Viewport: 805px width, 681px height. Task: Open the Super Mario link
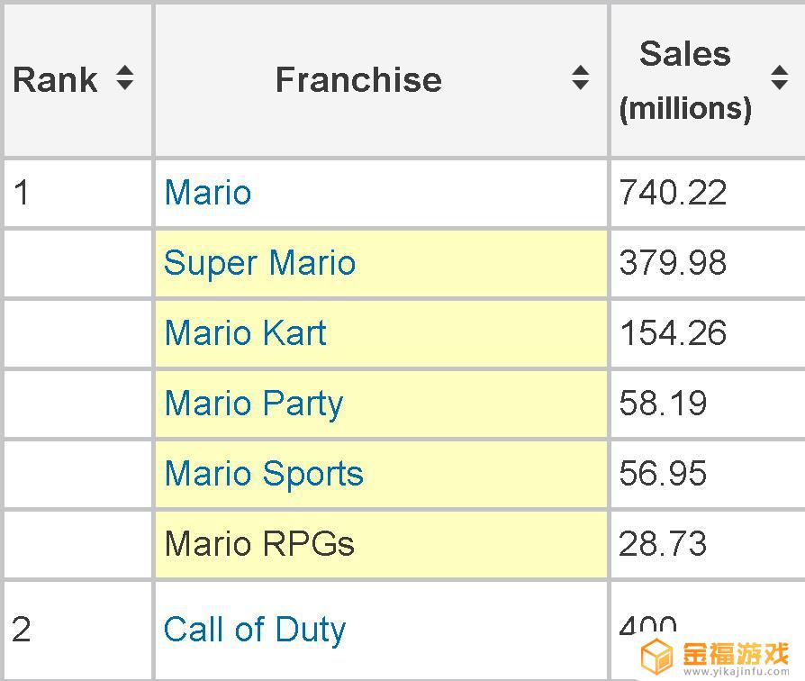259,263
